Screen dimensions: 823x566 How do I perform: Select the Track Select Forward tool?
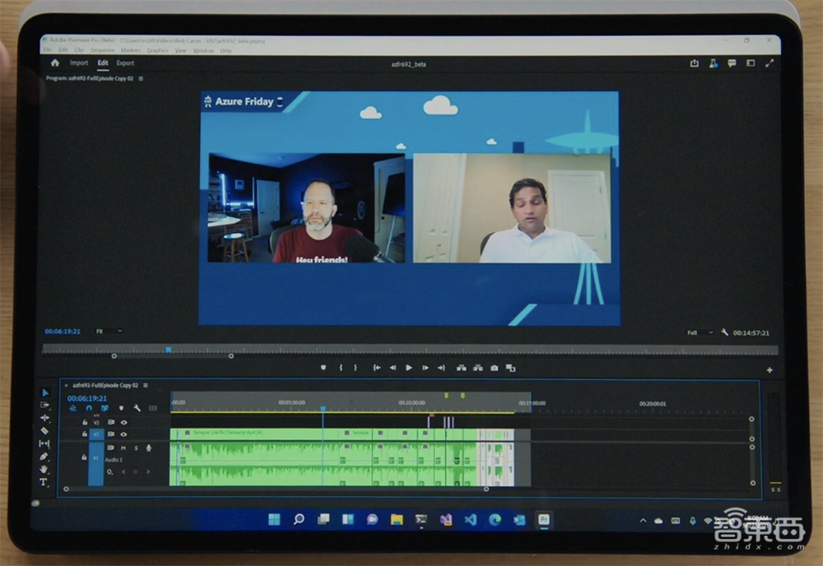click(x=44, y=406)
